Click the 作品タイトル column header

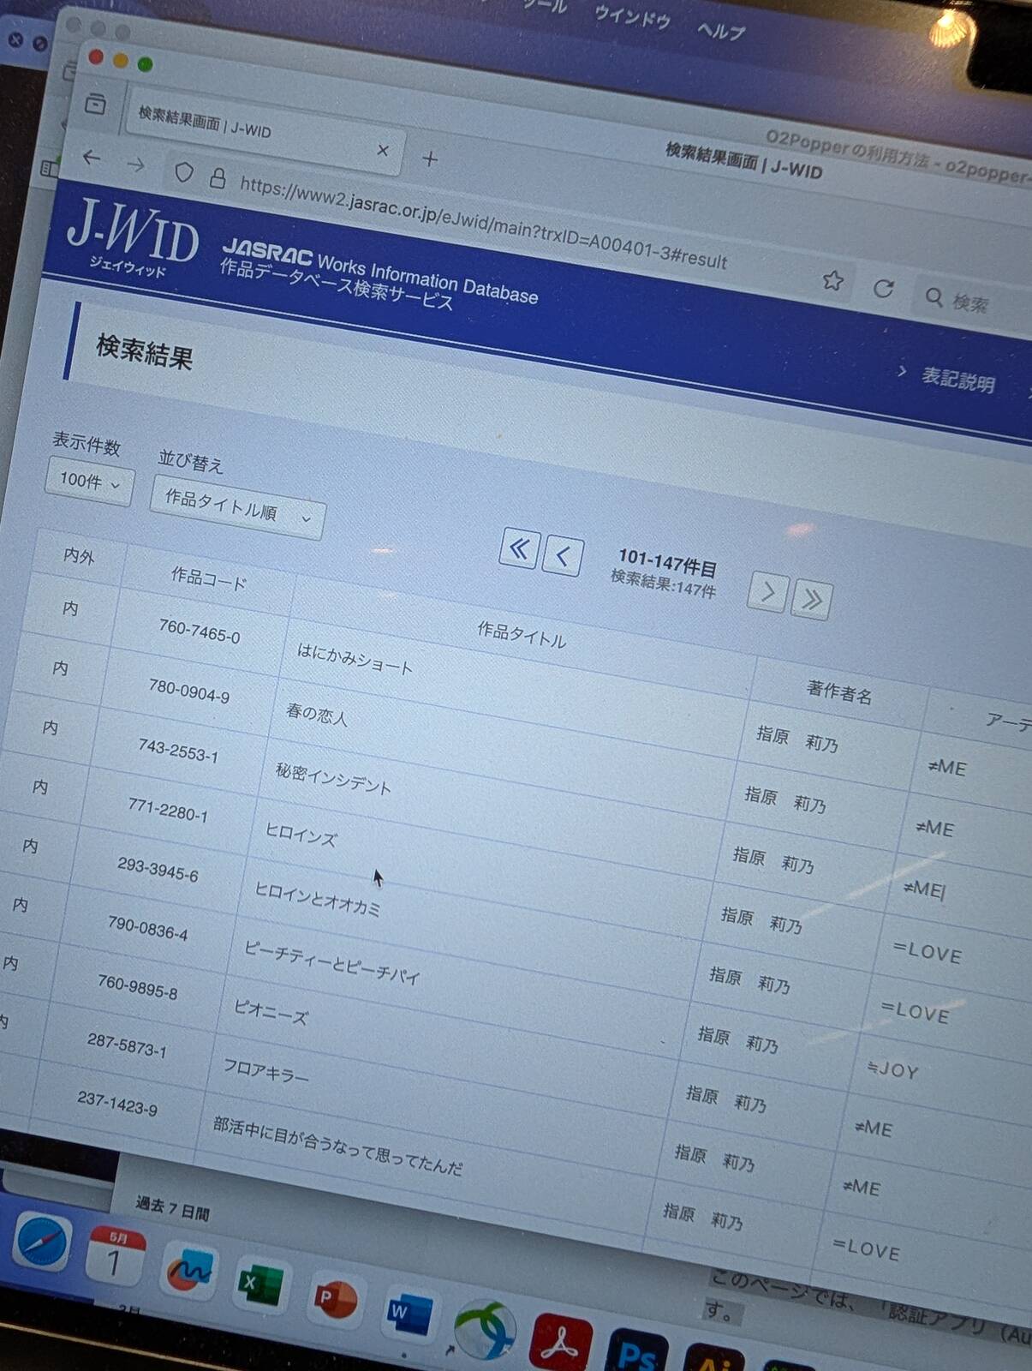pyautogui.click(x=521, y=635)
